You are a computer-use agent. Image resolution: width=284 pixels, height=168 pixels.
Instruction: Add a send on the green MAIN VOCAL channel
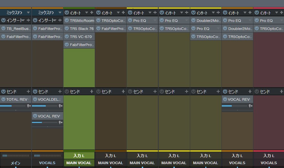[92, 91]
